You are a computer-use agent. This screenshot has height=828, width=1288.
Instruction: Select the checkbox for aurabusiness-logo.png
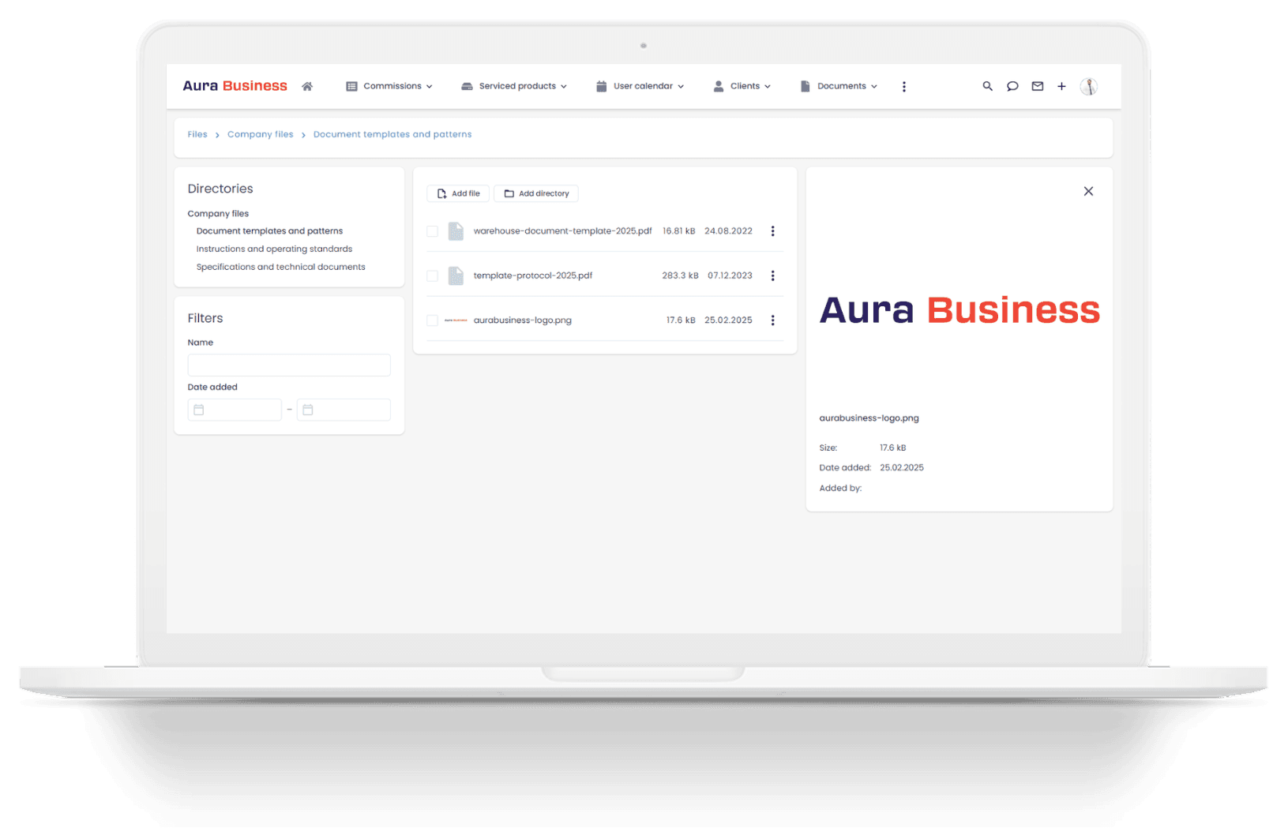pos(432,320)
